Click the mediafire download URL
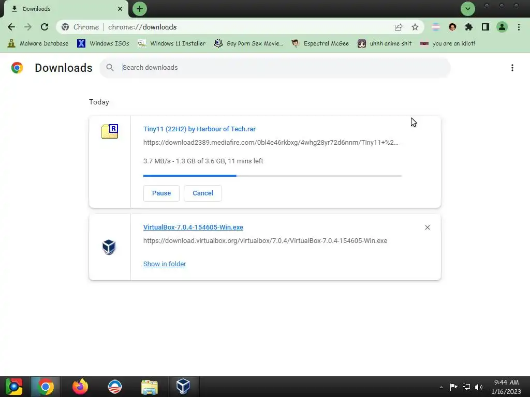 pos(271,143)
